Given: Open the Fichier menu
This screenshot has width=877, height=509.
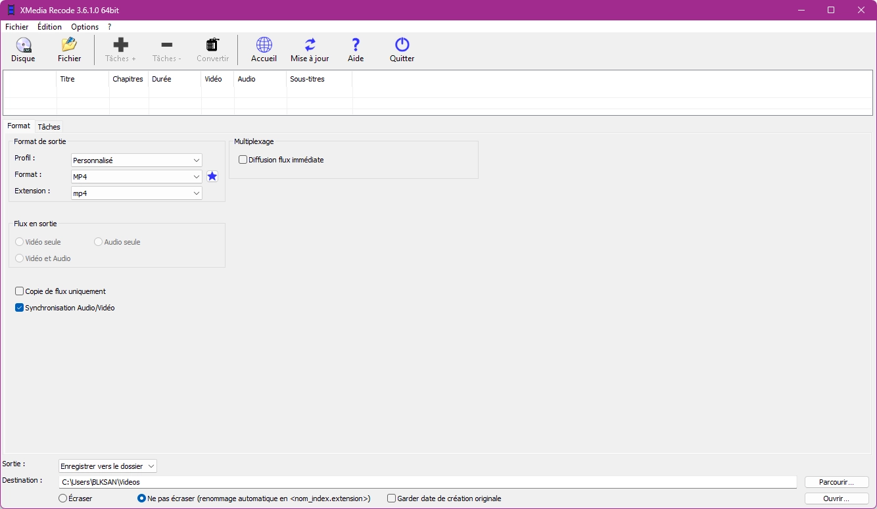Looking at the screenshot, I should click(x=17, y=27).
